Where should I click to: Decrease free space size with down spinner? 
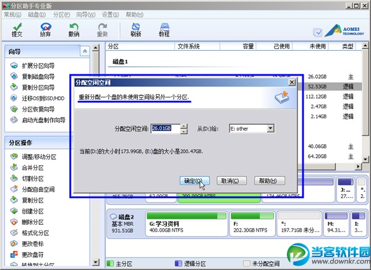184,131
